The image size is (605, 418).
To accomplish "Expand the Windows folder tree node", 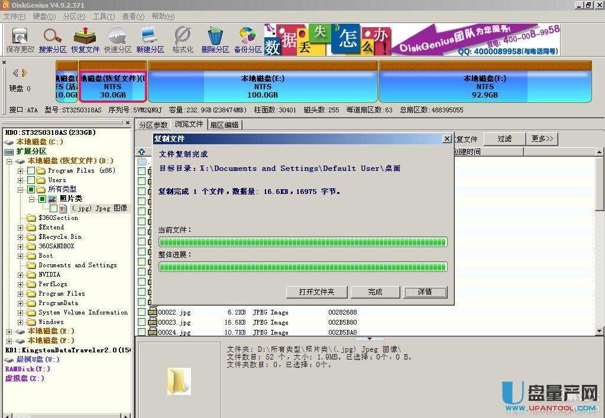I will 21,322.
